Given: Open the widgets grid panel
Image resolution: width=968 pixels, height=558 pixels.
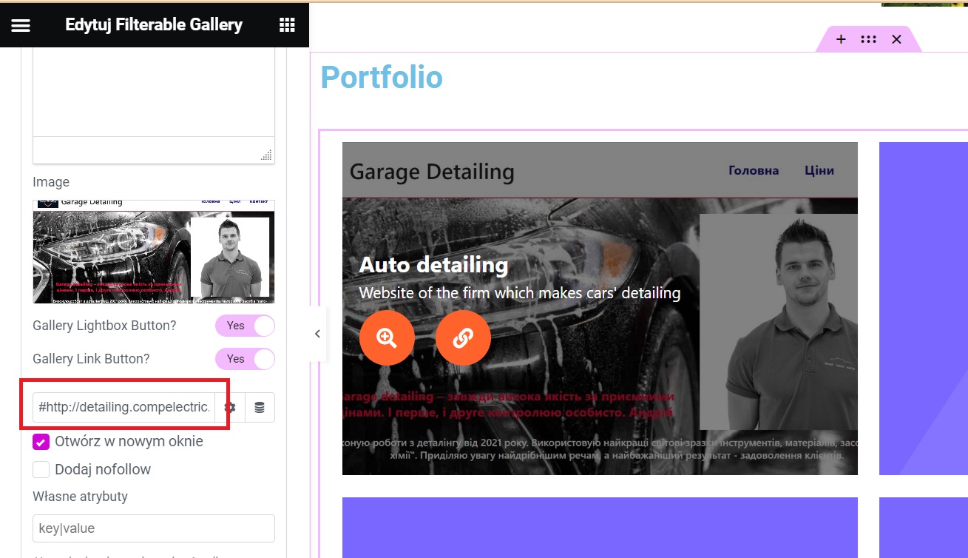Looking at the screenshot, I should 287,25.
